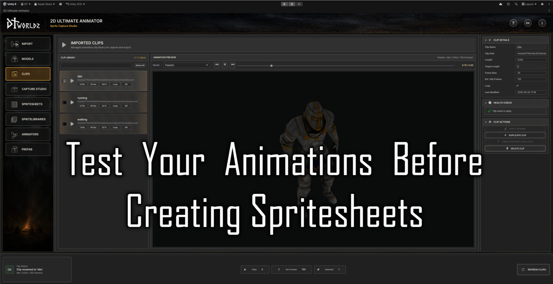This screenshot has height=284, width=553.
Task: Click the Refresh Clips button
Action: [534, 270]
